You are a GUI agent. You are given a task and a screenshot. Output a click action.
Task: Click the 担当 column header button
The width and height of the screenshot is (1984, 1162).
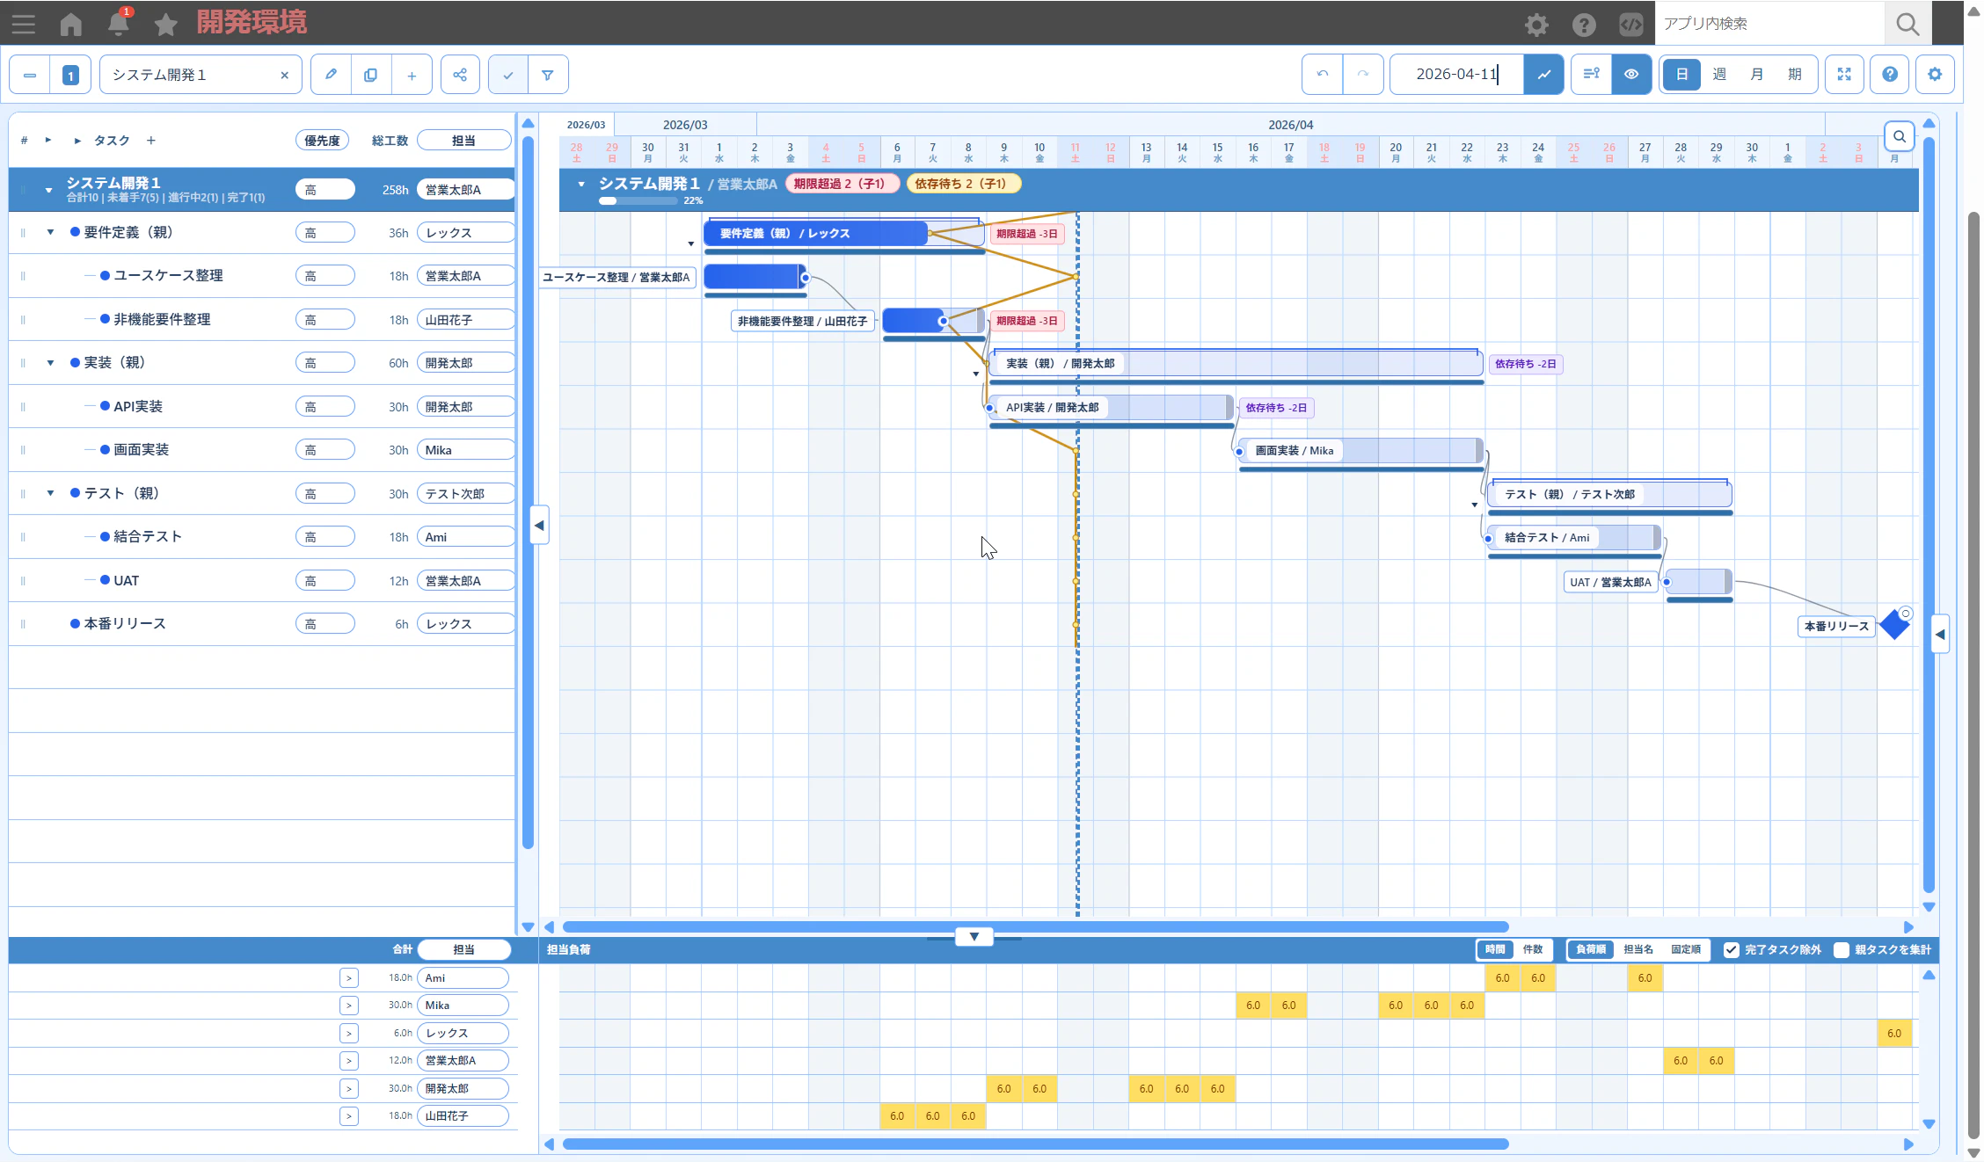[x=463, y=141]
